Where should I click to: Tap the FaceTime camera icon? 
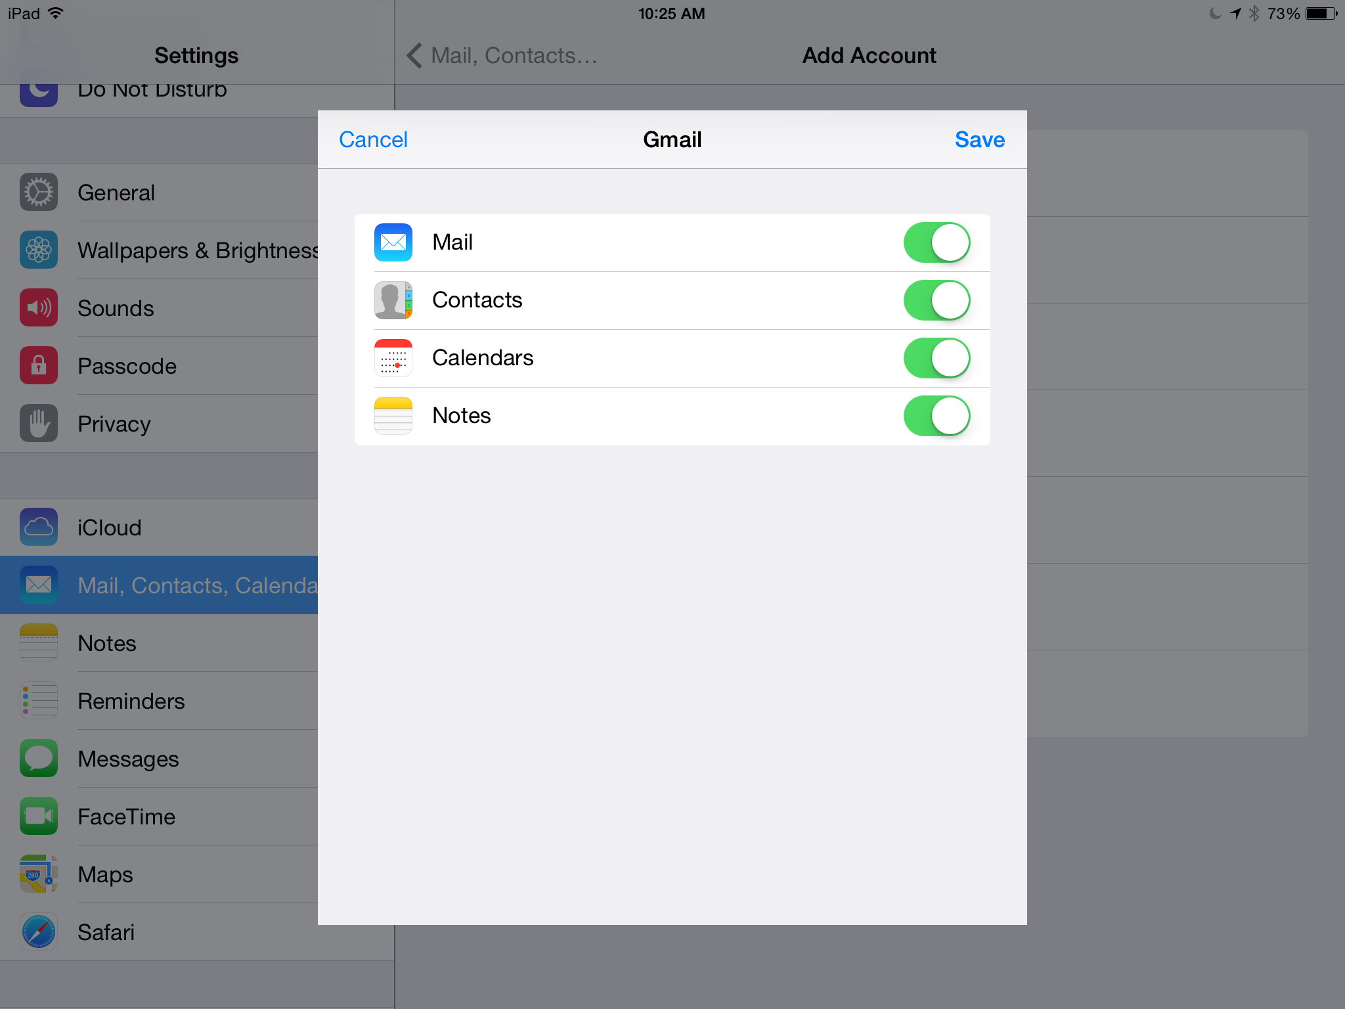[39, 817]
